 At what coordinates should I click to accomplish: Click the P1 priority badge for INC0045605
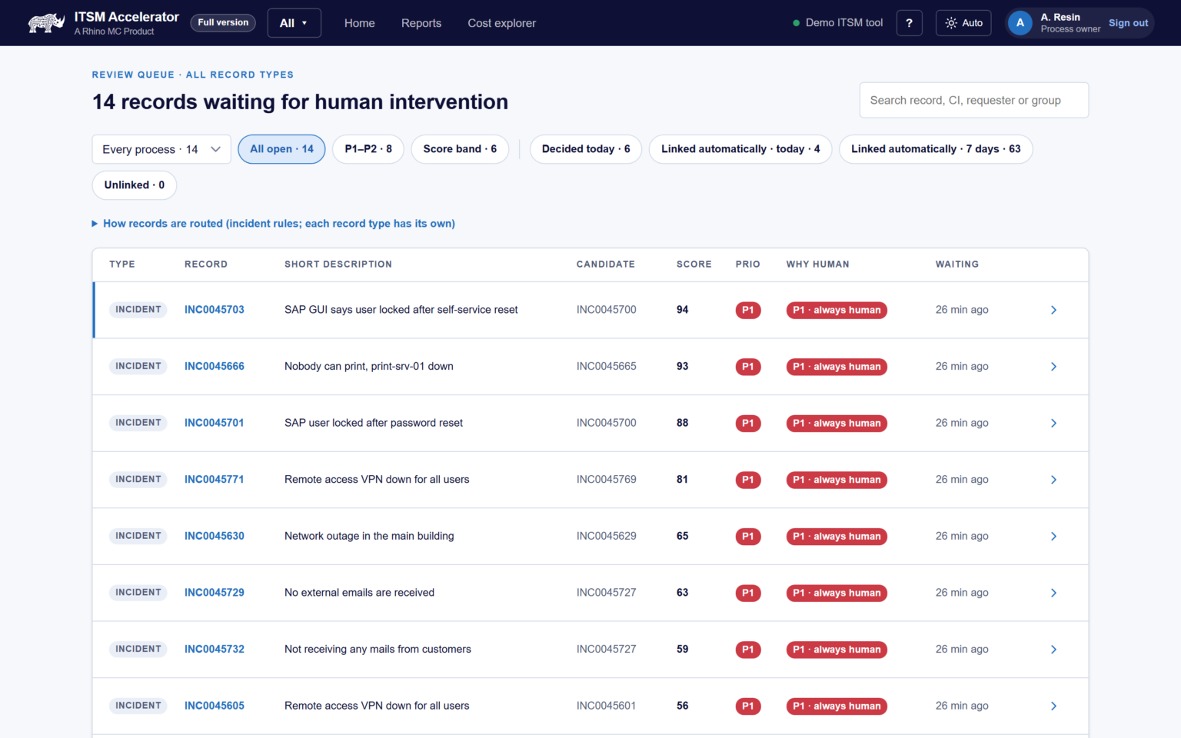tap(748, 706)
